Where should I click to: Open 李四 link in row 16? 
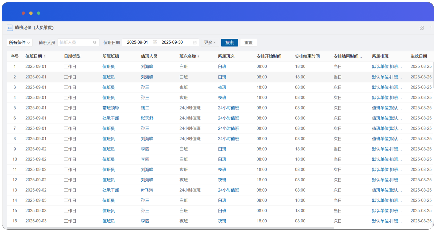pos(145,221)
